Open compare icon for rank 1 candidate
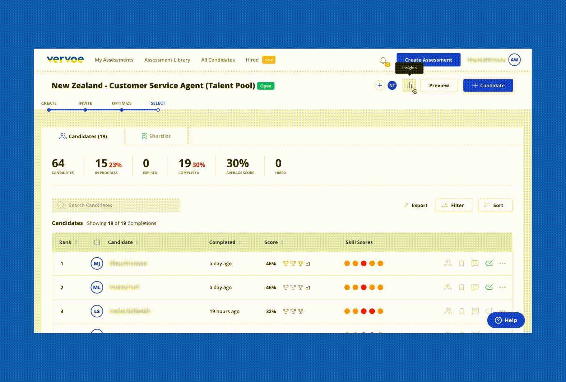This screenshot has height=382, width=566. coord(448,264)
